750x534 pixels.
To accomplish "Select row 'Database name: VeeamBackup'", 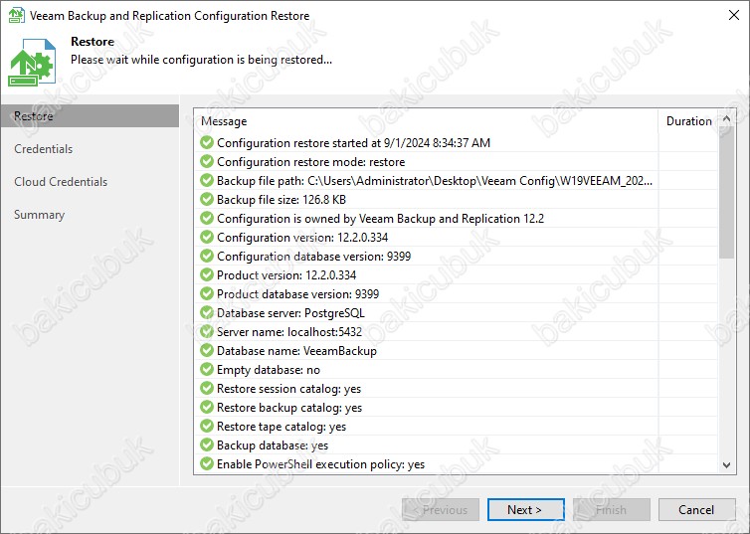I will (x=457, y=350).
